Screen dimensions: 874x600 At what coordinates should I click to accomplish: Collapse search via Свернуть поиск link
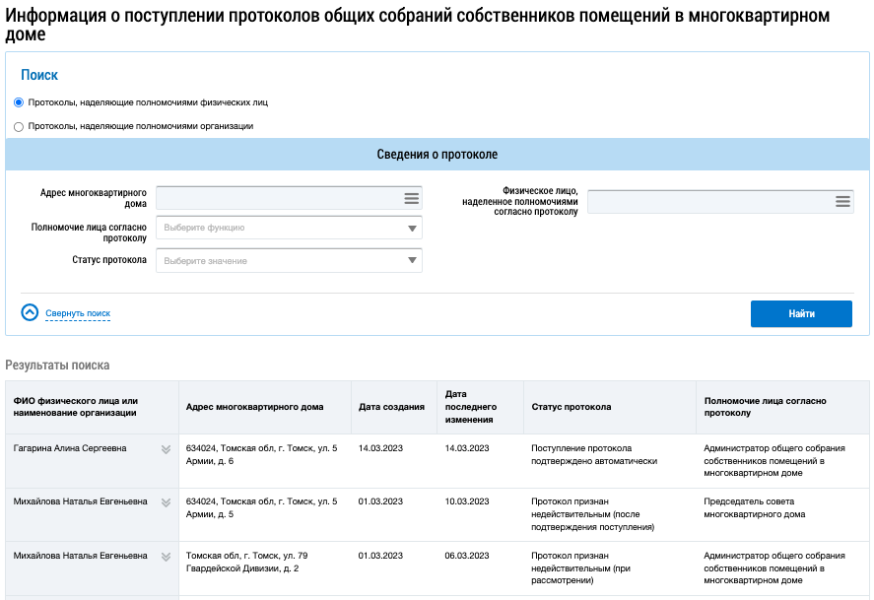[x=78, y=313]
